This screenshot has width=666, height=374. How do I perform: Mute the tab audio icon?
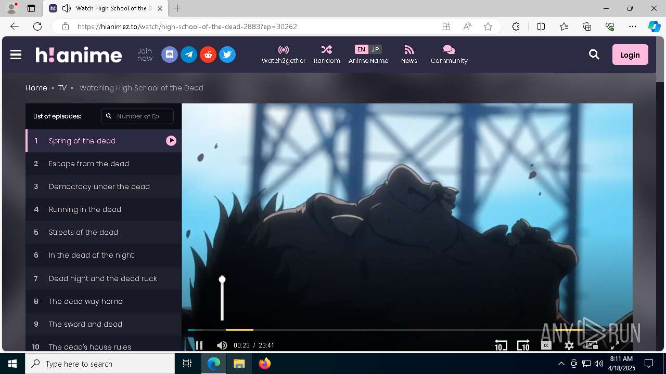(x=67, y=8)
